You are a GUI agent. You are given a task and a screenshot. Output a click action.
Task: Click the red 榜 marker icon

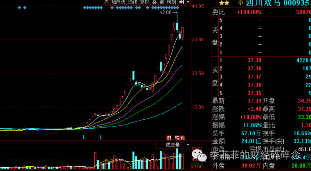pyautogui.click(x=177, y=138)
